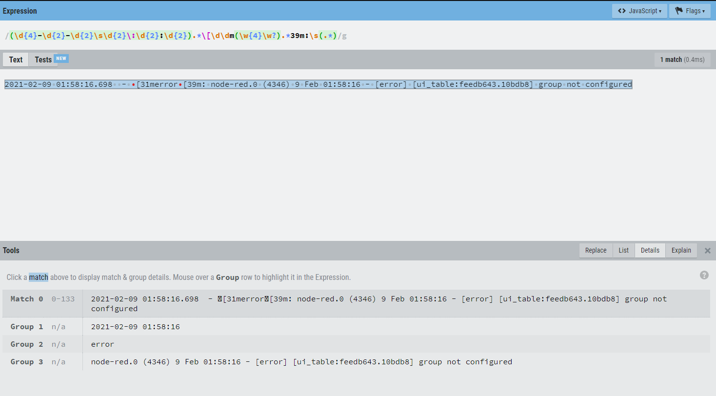Click the Match 0 range '0-133'
The image size is (716, 396).
coord(63,299)
